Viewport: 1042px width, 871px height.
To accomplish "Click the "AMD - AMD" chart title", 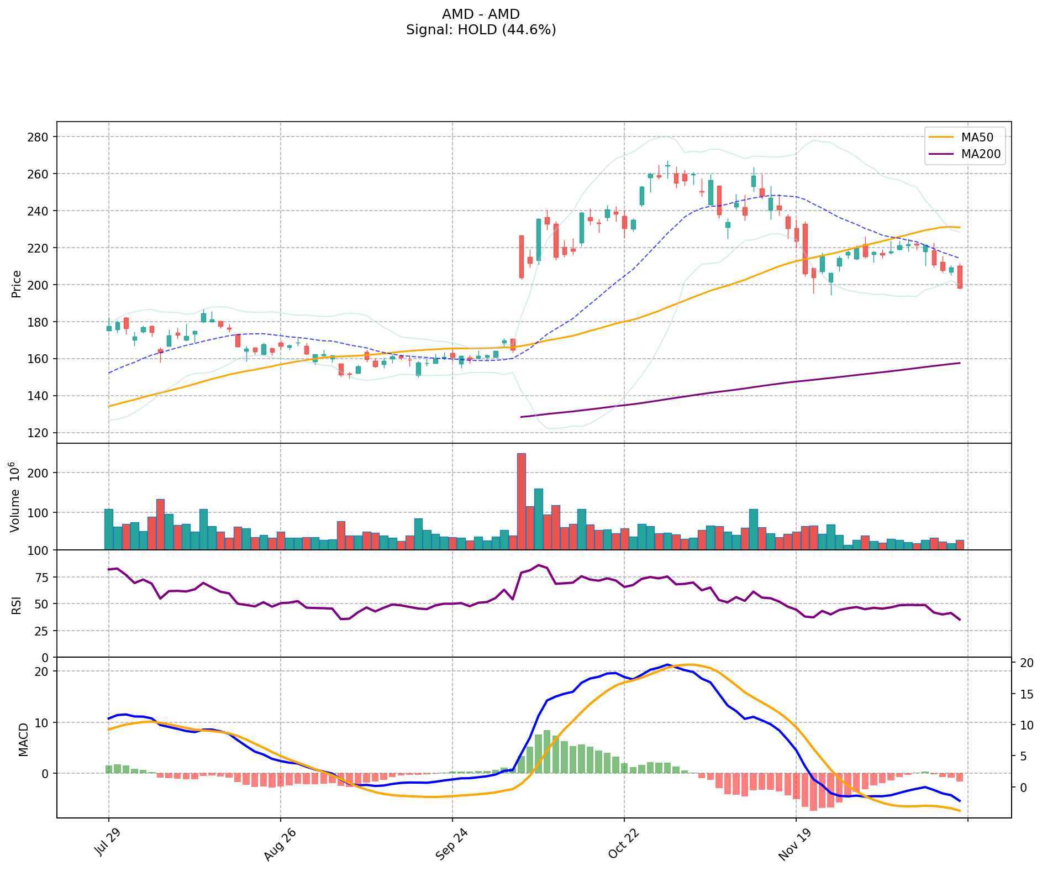I will point(481,14).
